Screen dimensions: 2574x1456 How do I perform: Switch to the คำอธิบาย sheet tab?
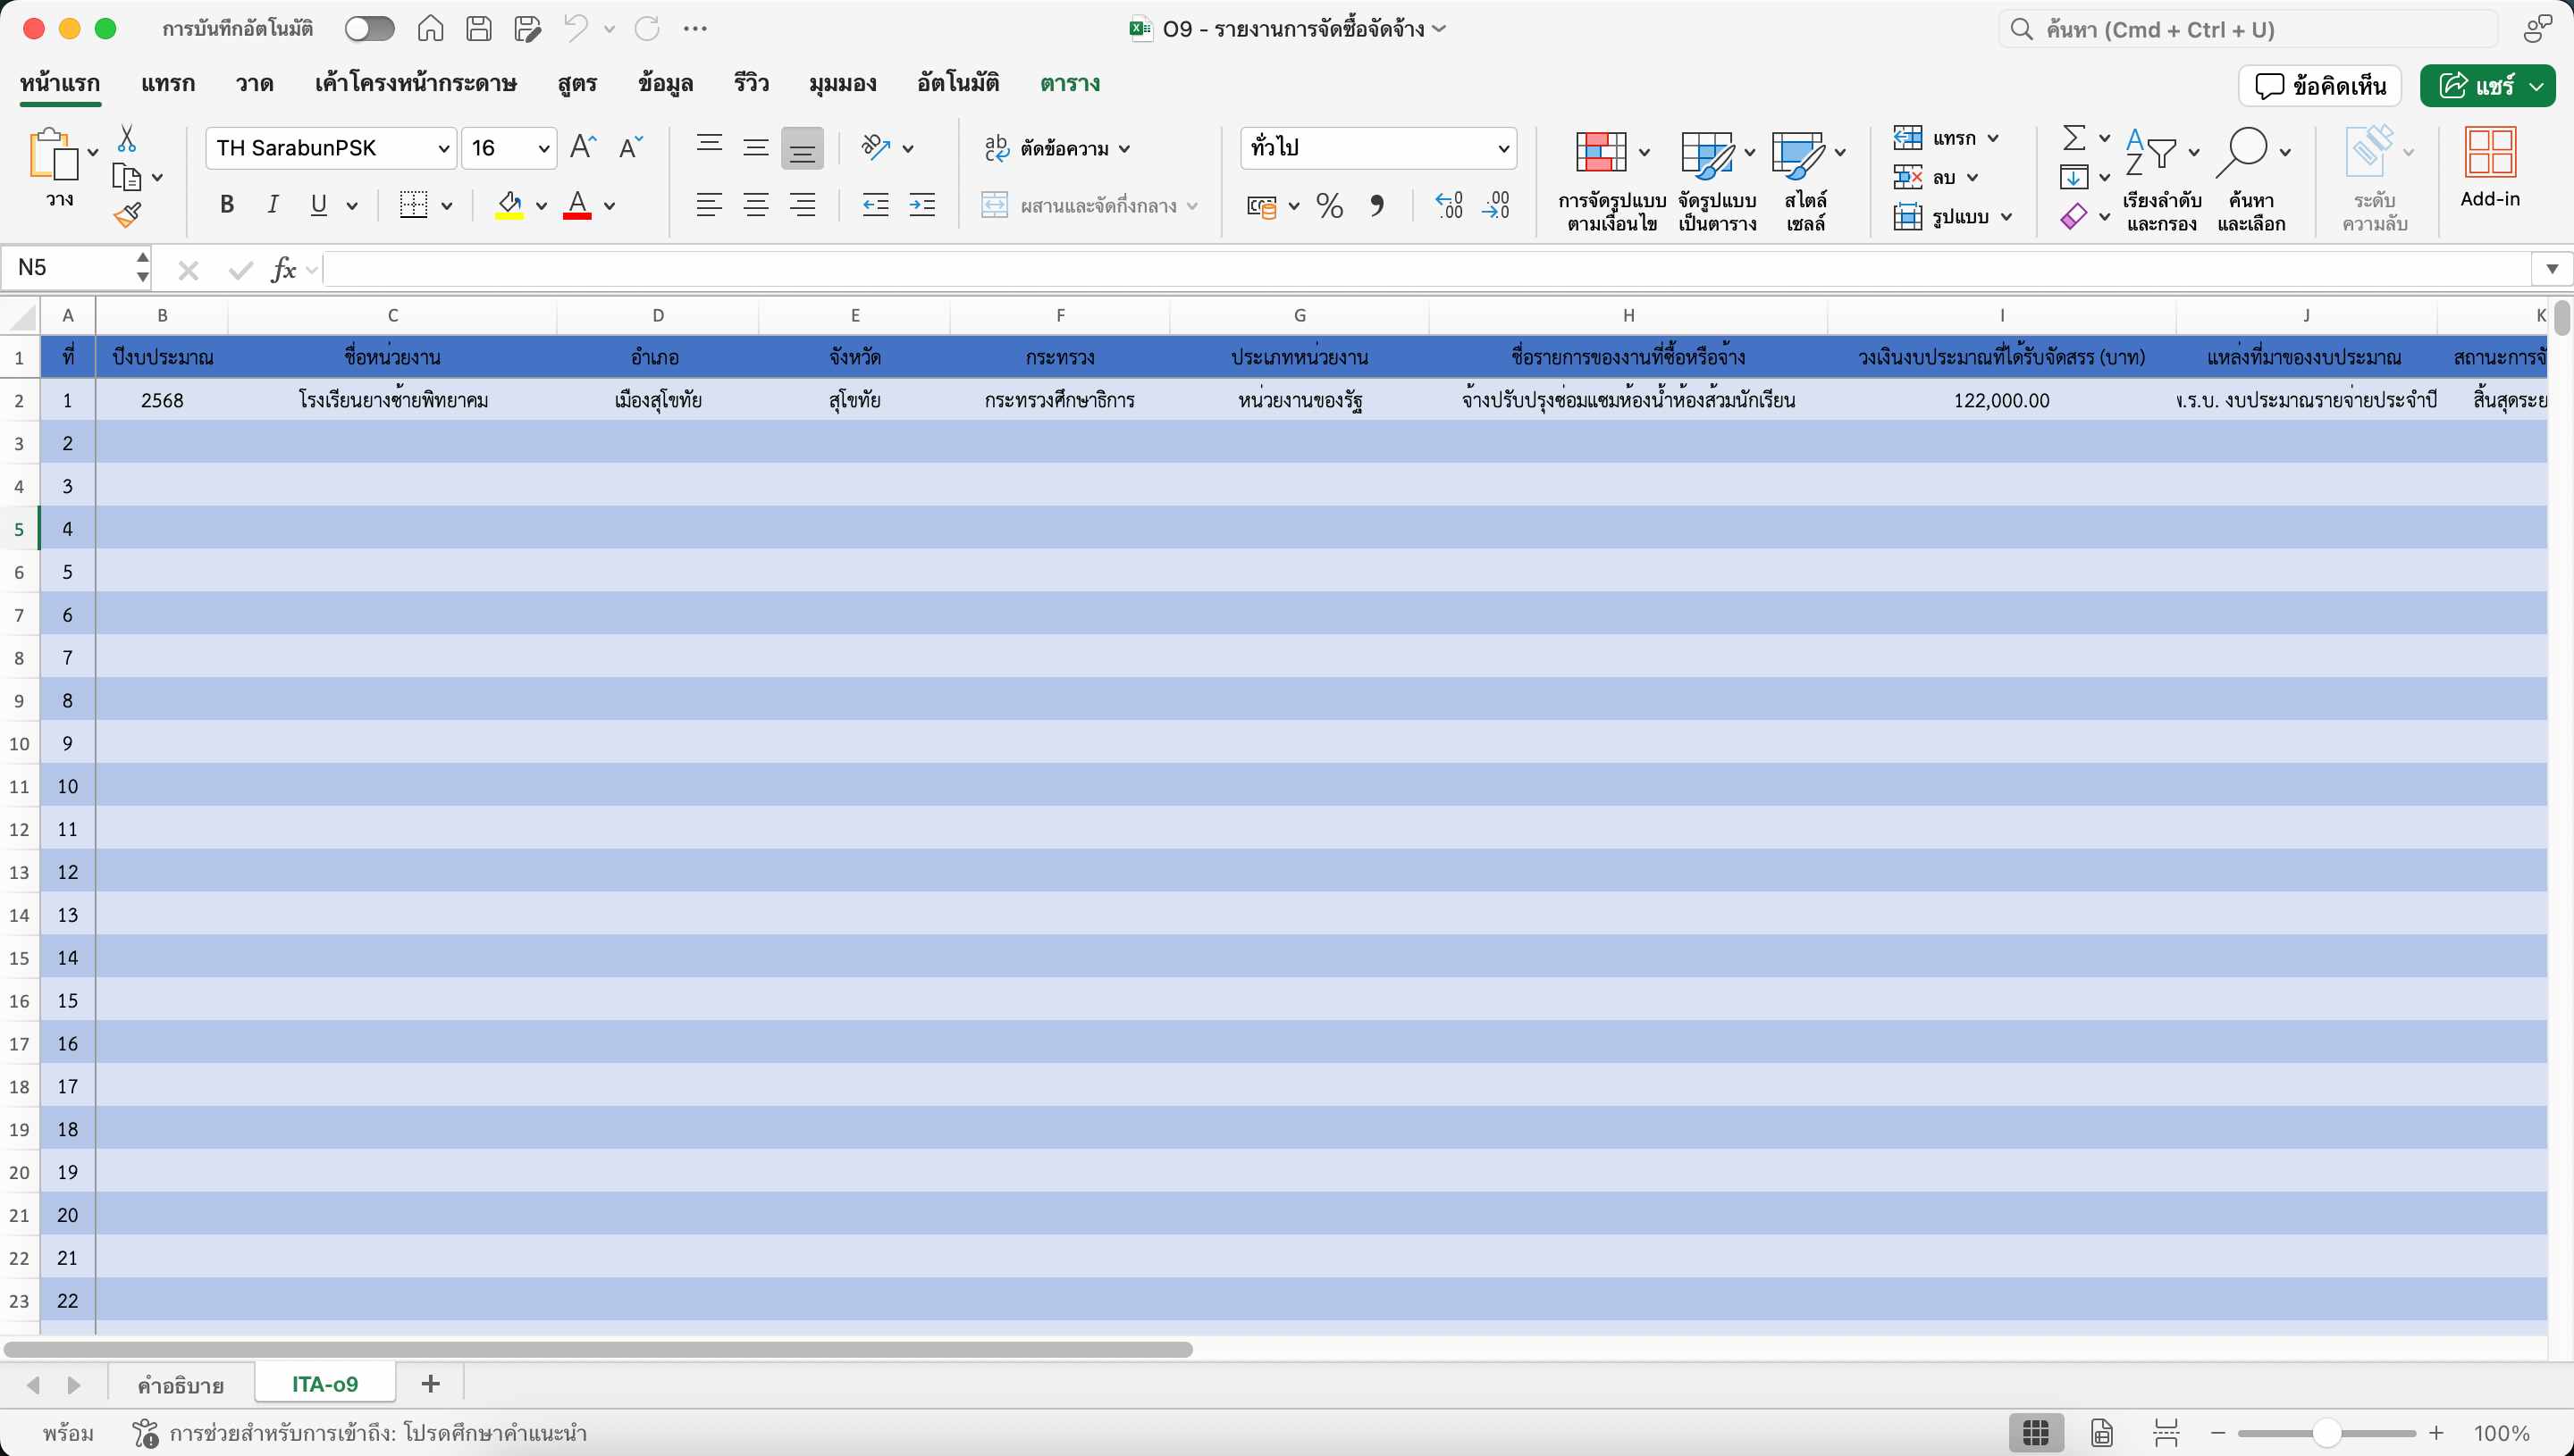[180, 1384]
